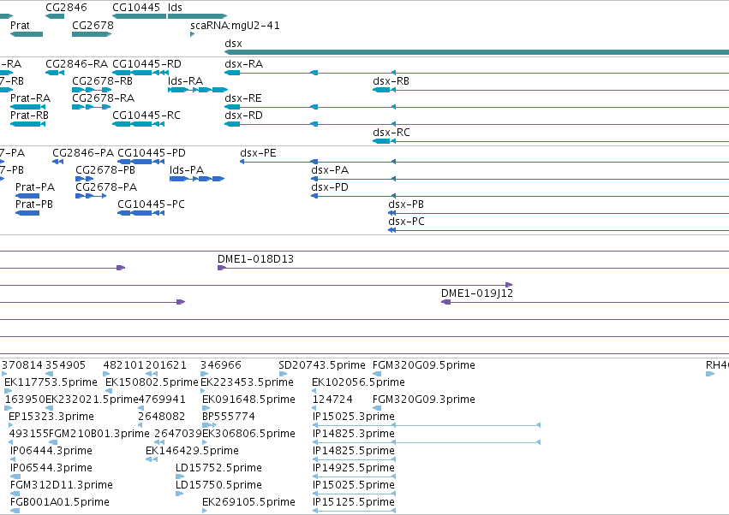Select EST label 124724
Viewport: 729px width, 515px height.
332,400
